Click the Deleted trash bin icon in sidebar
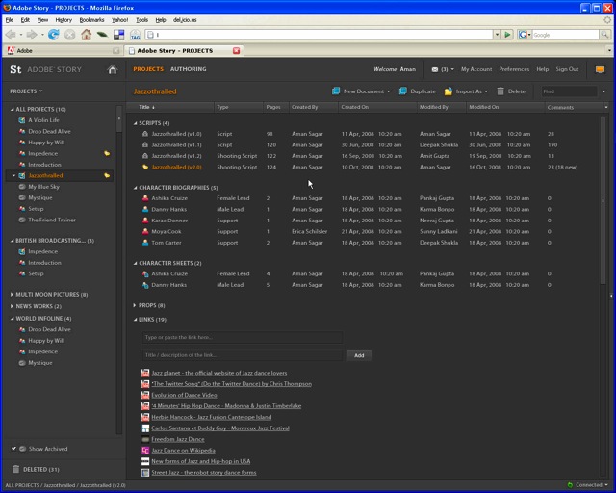 pos(15,469)
